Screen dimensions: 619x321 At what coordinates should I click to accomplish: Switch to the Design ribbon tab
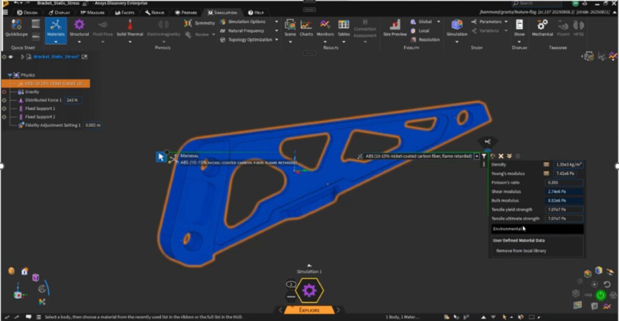click(x=27, y=12)
